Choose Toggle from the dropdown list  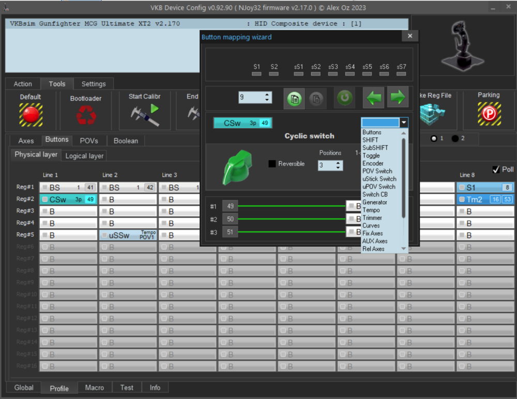pos(371,156)
